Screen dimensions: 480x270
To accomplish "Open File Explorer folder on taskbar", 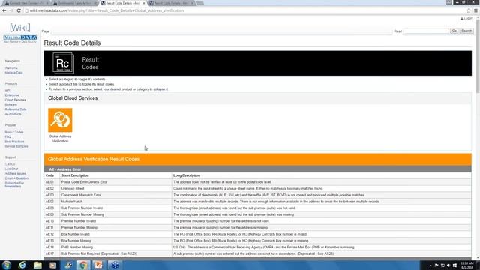I will (x=37, y=265).
